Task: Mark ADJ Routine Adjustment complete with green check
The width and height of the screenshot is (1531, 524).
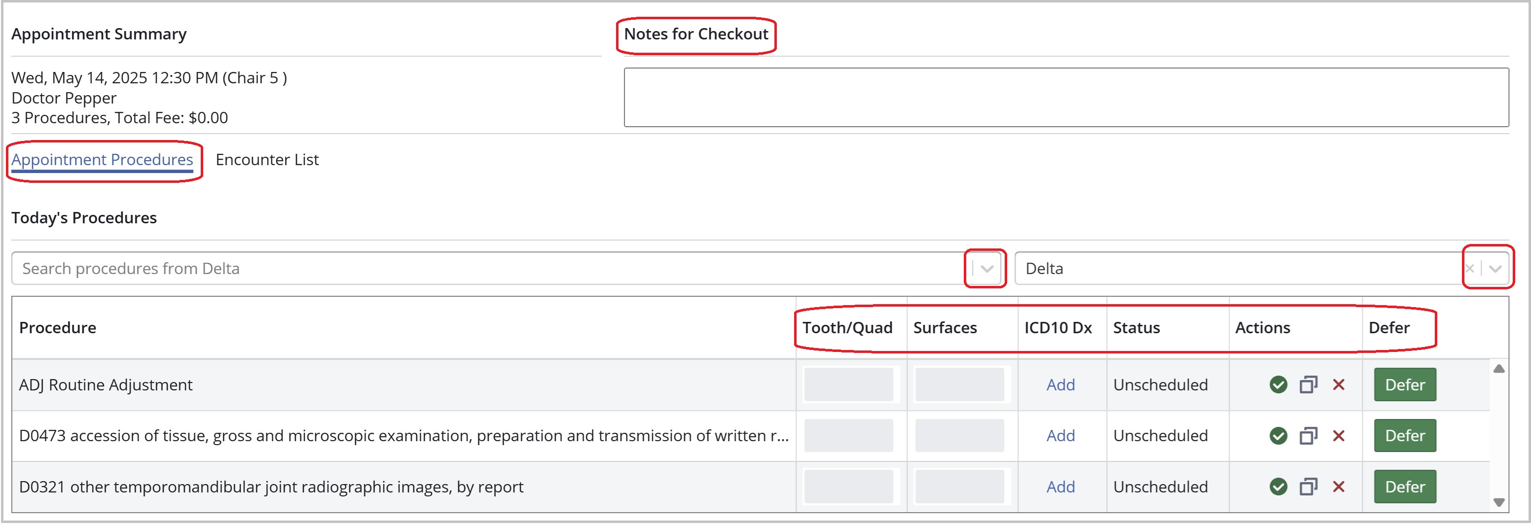Action: click(x=1278, y=385)
